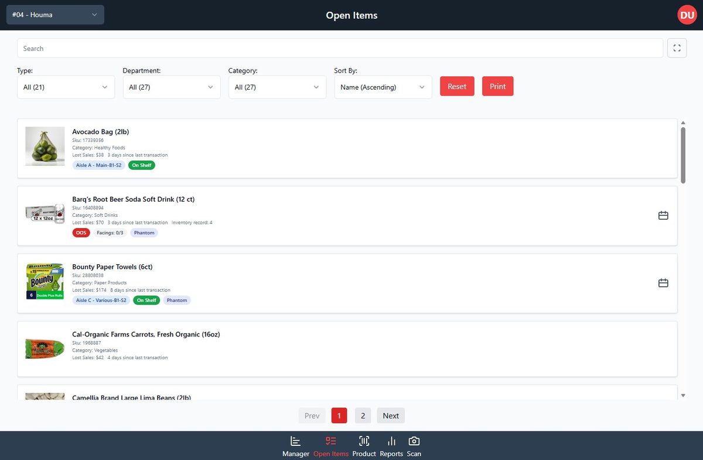The height and width of the screenshot is (460, 703).
Task: Open the Type filter dropdown
Action: tap(66, 86)
